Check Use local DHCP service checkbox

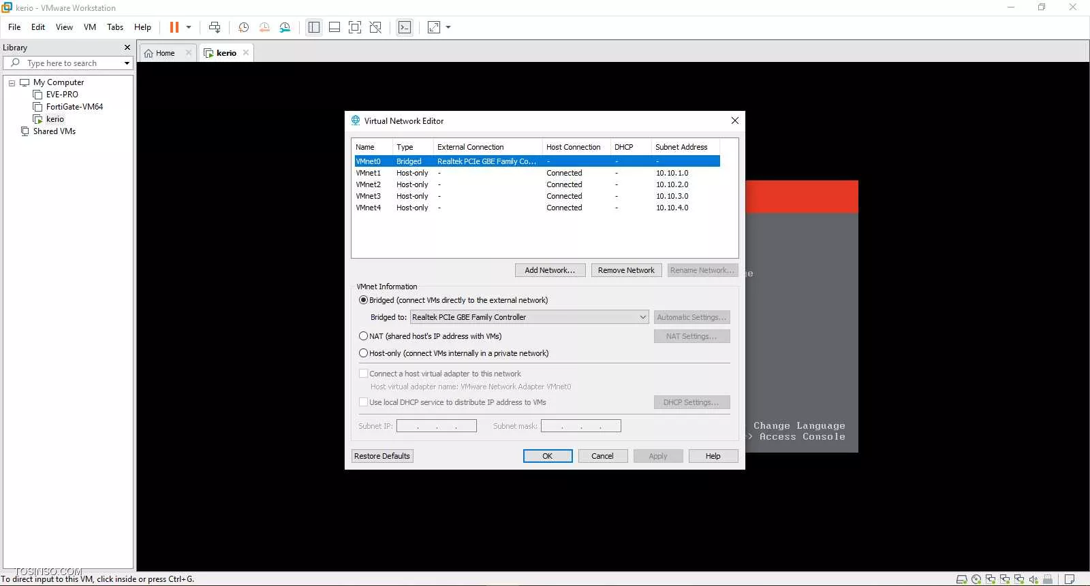click(x=363, y=402)
